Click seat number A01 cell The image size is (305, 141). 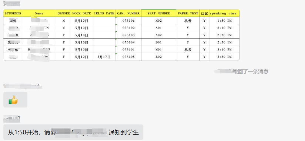click(x=158, y=28)
